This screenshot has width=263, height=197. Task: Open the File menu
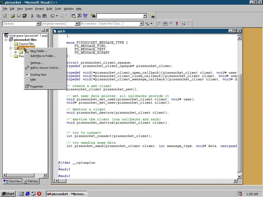[x=5, y=9]
